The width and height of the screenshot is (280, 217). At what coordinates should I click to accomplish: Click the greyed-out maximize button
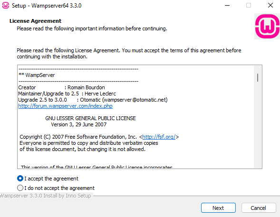pos(249,5)
